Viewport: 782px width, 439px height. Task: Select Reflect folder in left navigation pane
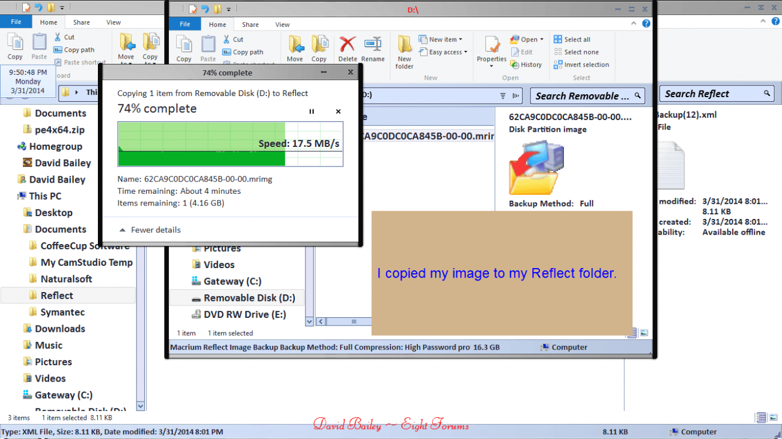[68, 296]
